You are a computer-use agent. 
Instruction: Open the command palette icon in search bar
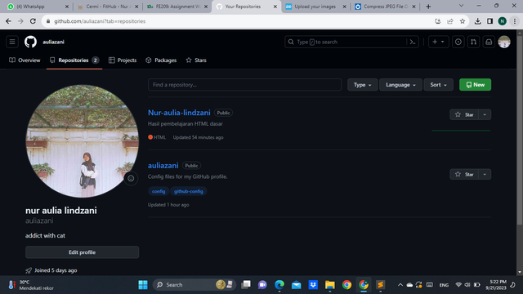tap(412, 42)
